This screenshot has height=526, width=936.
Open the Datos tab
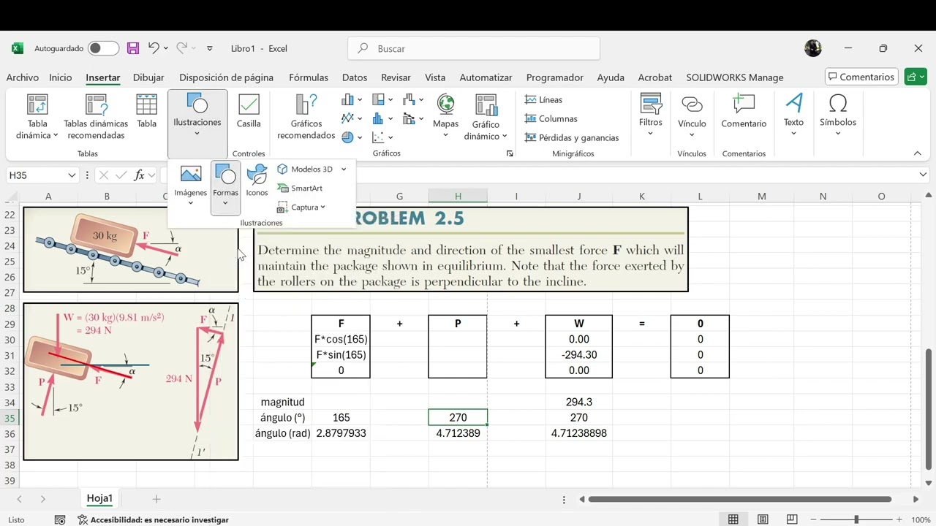click(x=355, y=77)
